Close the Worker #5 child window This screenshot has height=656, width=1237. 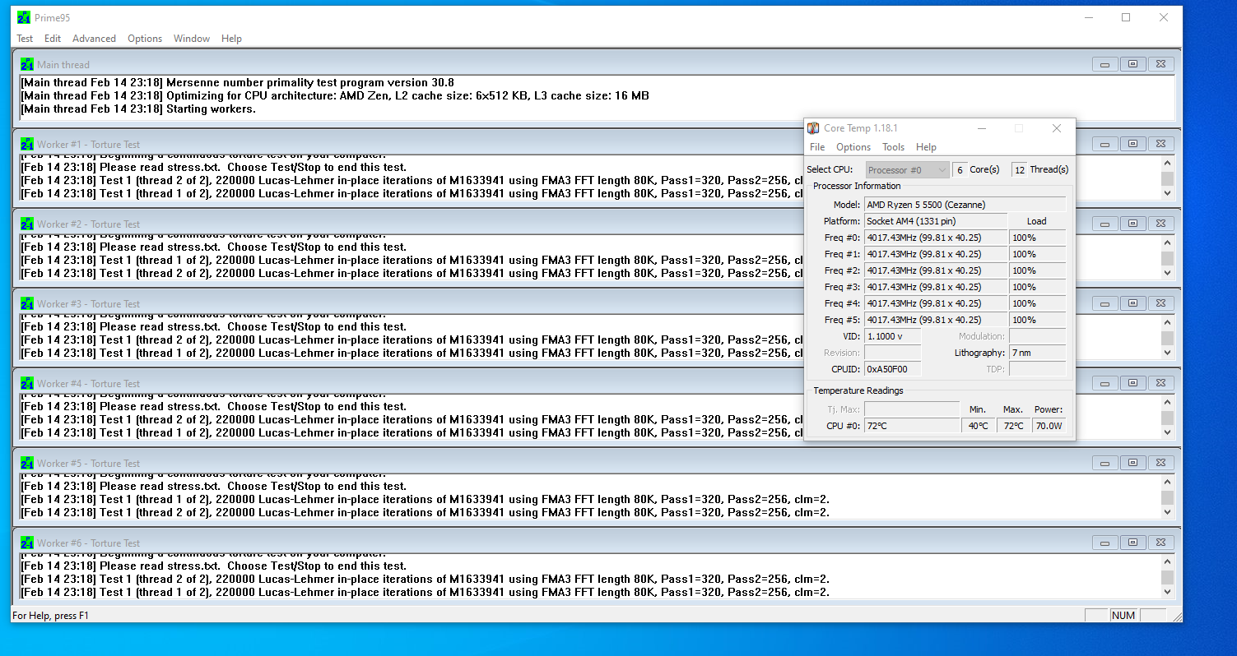1160,463
